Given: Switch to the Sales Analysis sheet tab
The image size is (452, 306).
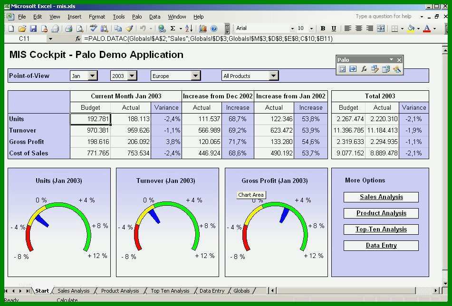Looking at the screenshot, I should coord(74,291).
